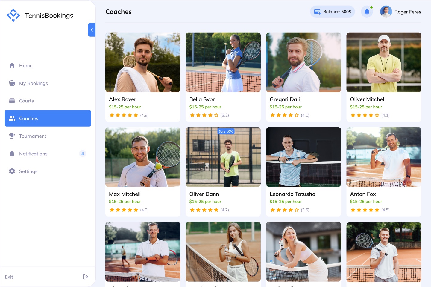431x287 pixels.
Task: Open third-row photo of man with racket on shoulder
Action: pyautogui.click(x=384, y=252)
